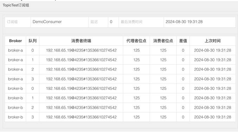Select last time of broker-b queue 3

(x=212, y=117)
